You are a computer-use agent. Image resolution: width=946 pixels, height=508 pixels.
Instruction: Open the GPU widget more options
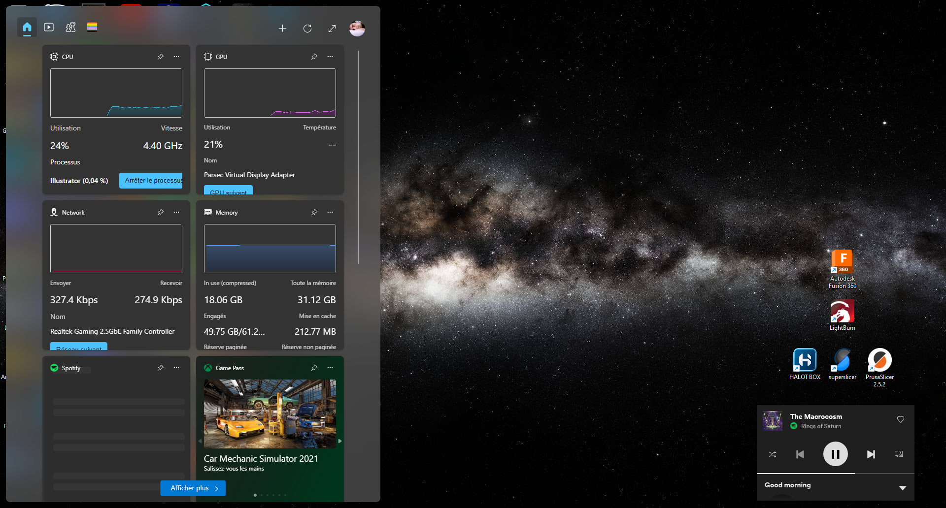pyautogui.click(x=330, y=57)
